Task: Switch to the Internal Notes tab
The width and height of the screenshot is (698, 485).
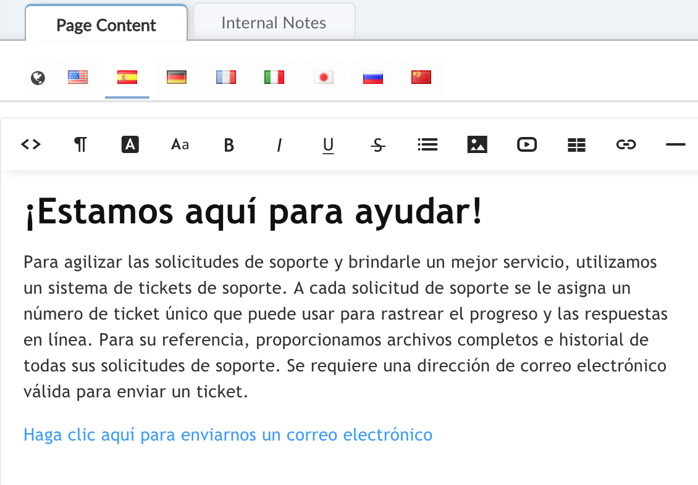Action: 274,23
